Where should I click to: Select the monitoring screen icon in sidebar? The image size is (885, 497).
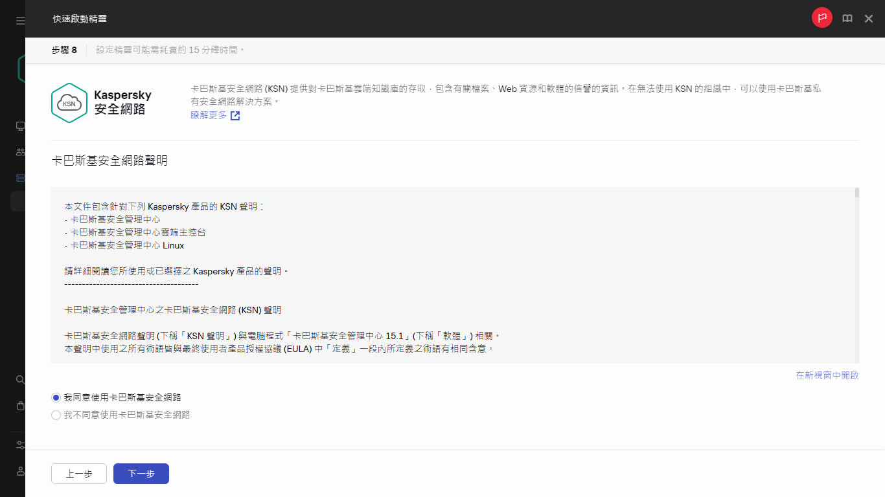pos(19,126)
